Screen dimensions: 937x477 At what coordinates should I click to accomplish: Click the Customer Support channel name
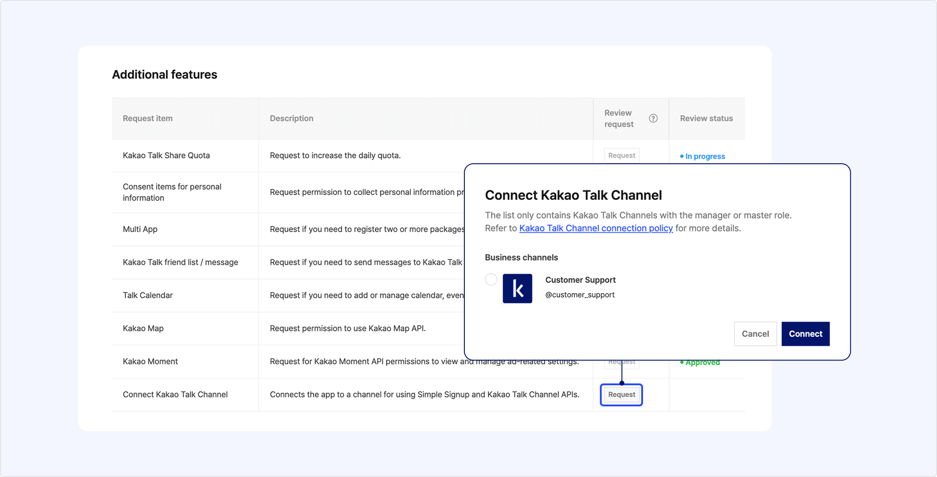click(580, 280)
